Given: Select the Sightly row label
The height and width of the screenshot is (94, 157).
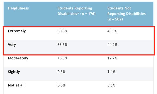Looking at the screenshot, I should (14, 72).
